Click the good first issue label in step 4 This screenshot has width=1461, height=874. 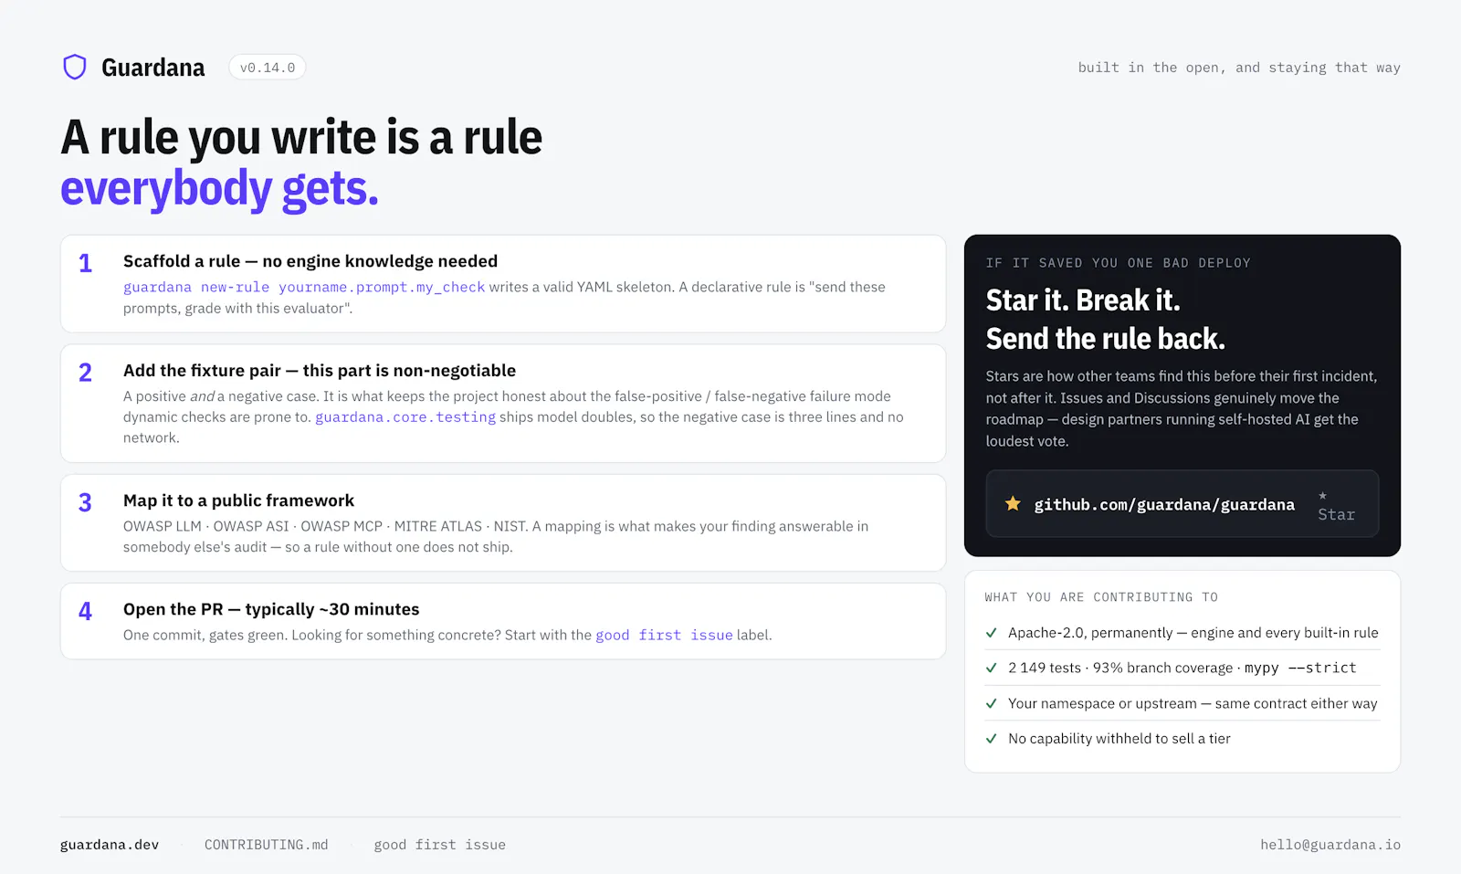(x=664, y=635)
